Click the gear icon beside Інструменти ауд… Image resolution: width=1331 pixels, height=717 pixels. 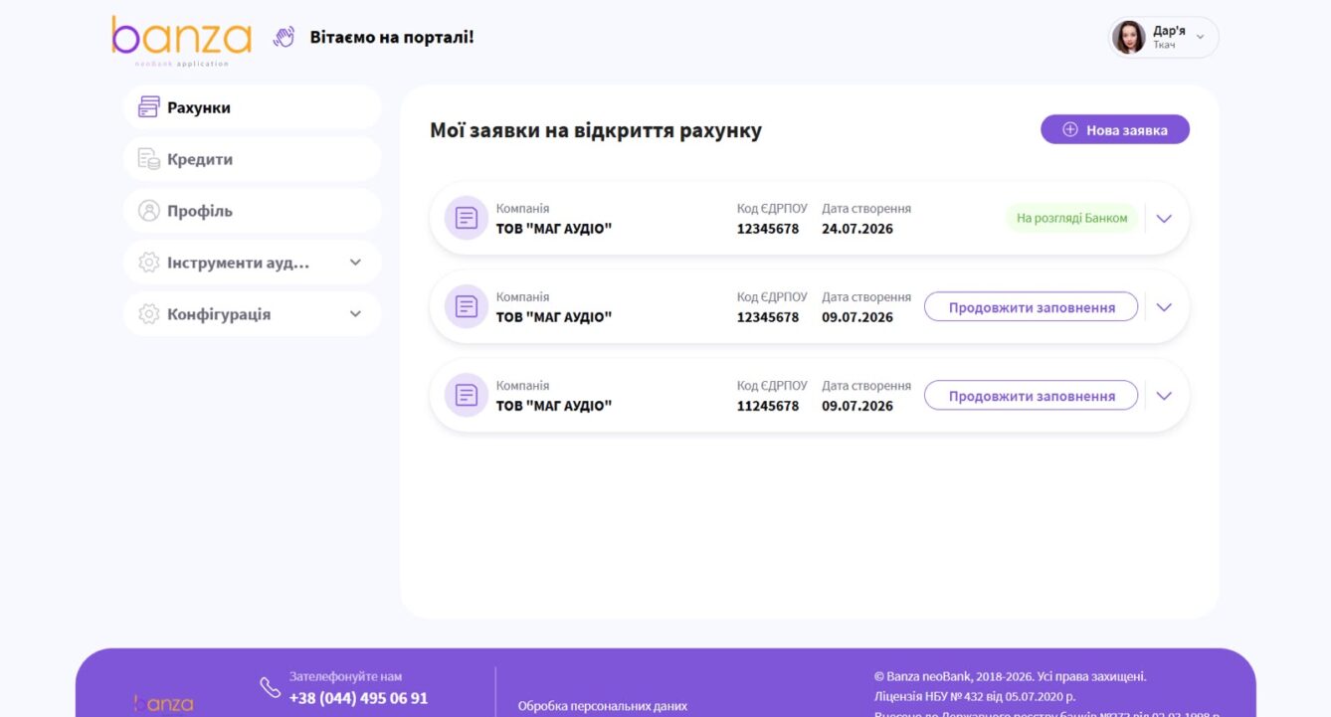pyautogui.click(x=148, y=263)
